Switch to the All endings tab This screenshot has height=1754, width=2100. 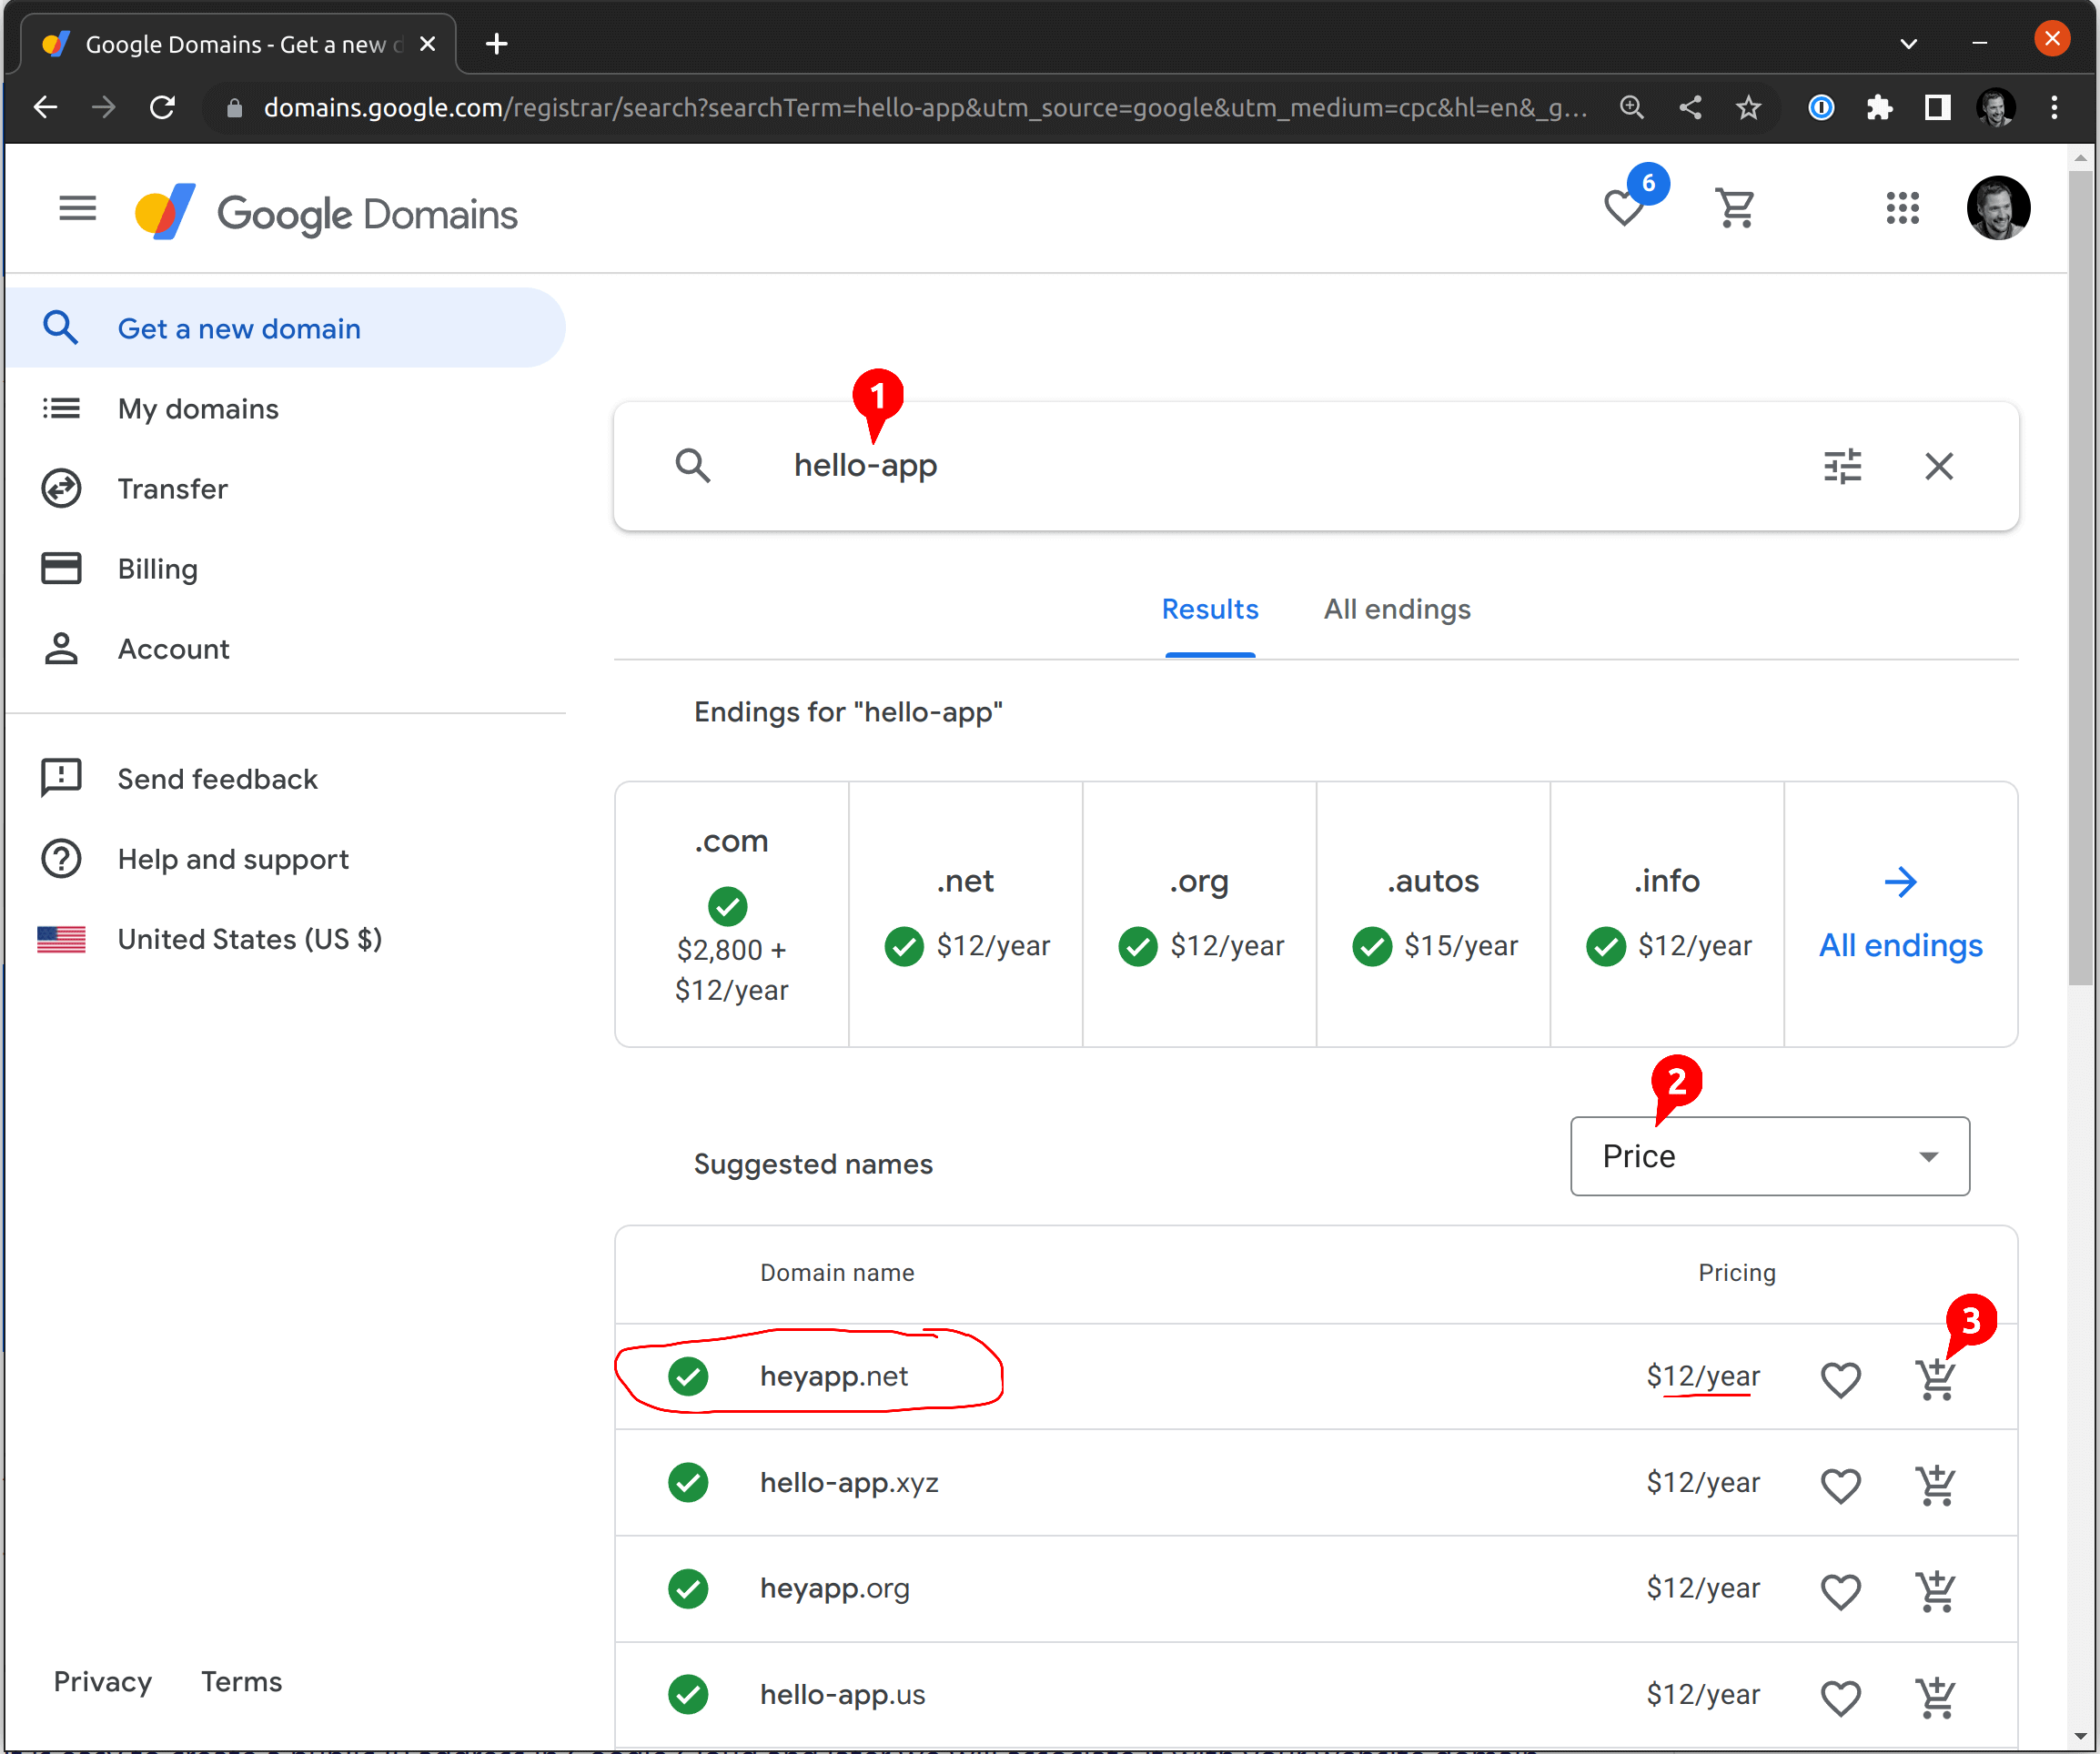1396,610
